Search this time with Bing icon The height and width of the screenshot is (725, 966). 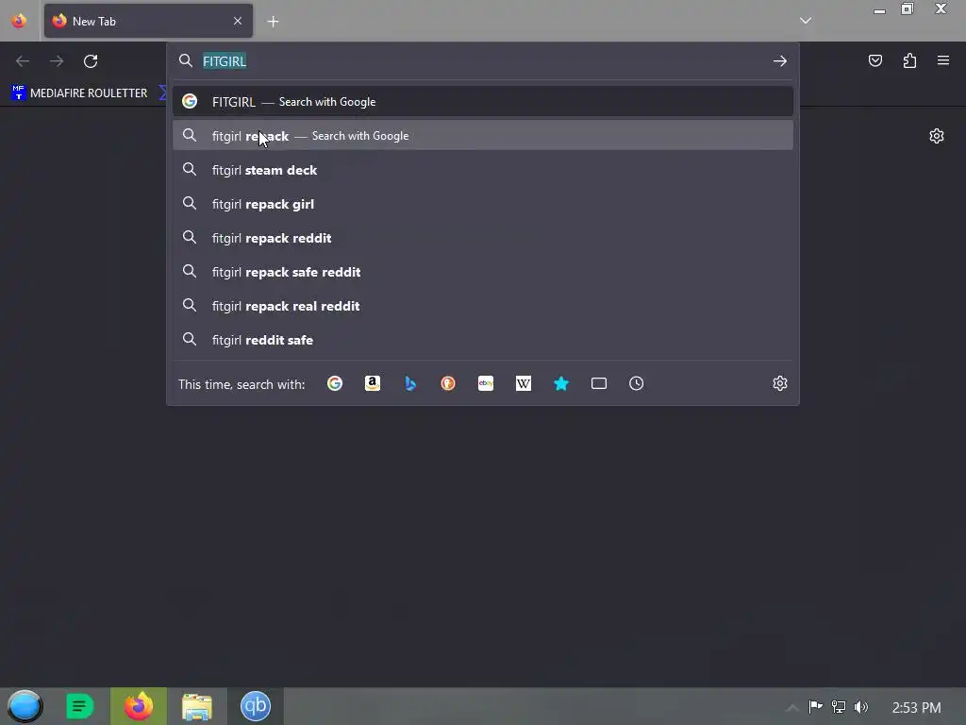click(410, 383)
